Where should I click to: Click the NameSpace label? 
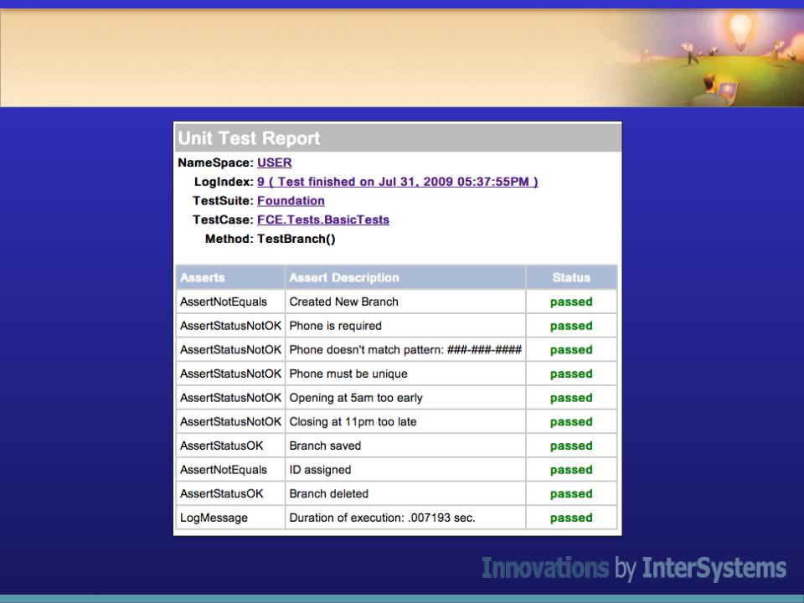point(215,162)
